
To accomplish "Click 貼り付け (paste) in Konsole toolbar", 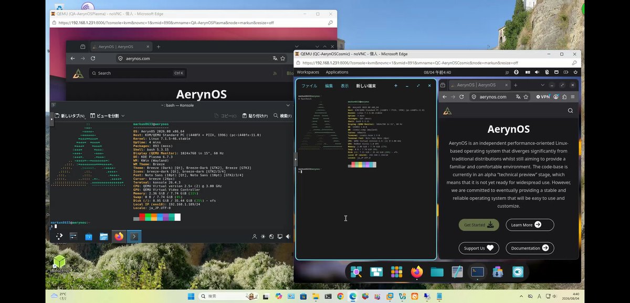I will (255, 116).
